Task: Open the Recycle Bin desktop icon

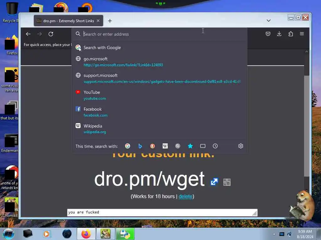Action: (x=10, y=12)
